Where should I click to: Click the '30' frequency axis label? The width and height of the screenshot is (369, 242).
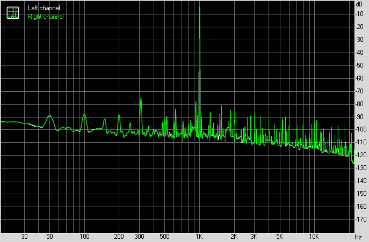pos(24,237)
